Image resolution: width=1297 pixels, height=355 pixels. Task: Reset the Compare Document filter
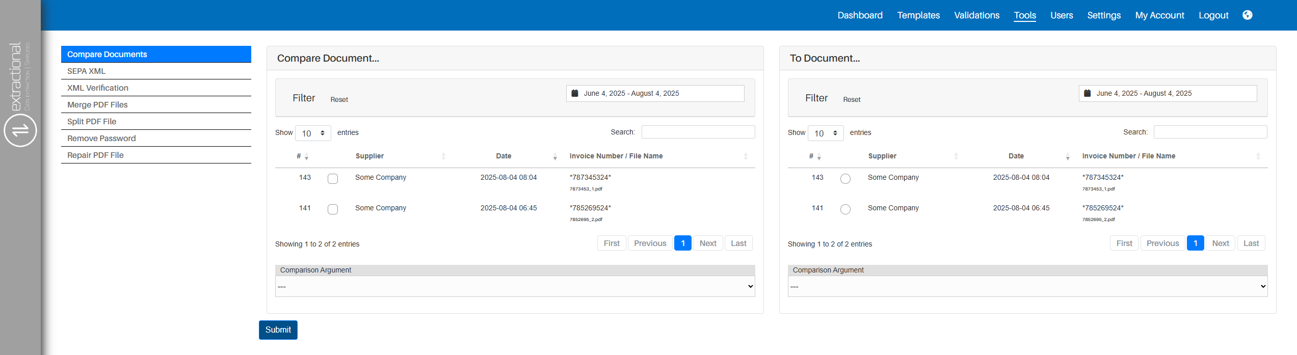click(x=339, y=100)
